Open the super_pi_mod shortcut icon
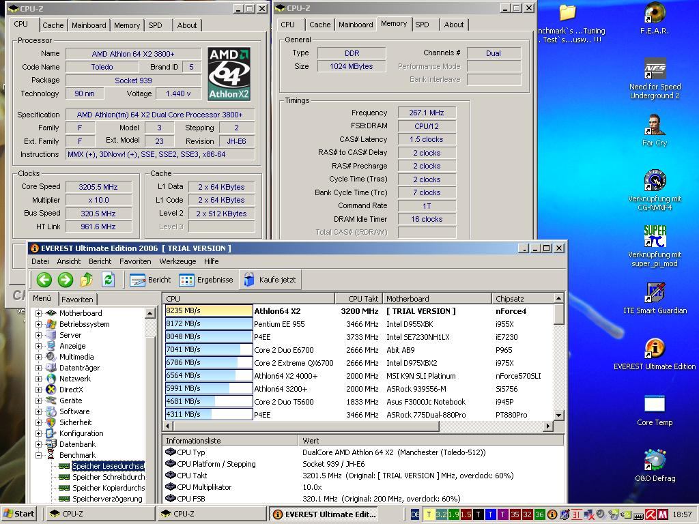The image size is (699, 524). coord(655,246)
